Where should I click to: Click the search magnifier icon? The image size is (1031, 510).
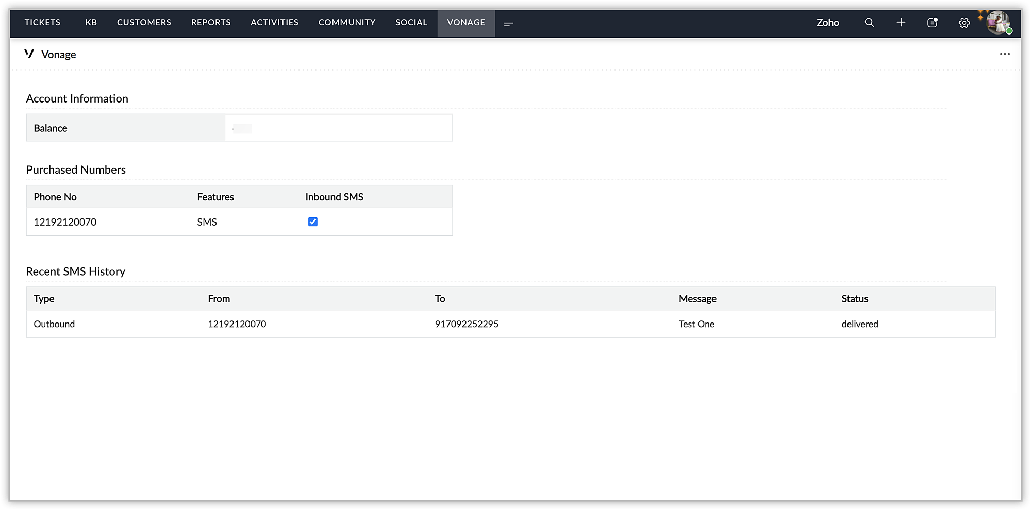[869, 23]
